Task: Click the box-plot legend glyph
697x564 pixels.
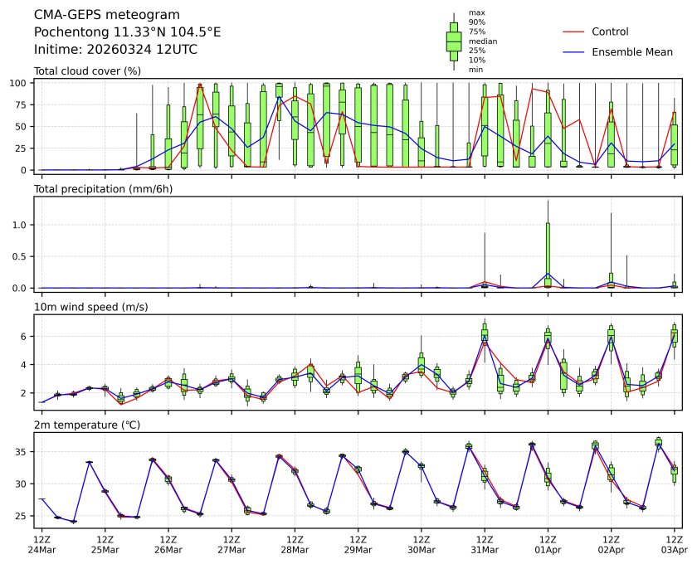Action: (x=454, y=41)
